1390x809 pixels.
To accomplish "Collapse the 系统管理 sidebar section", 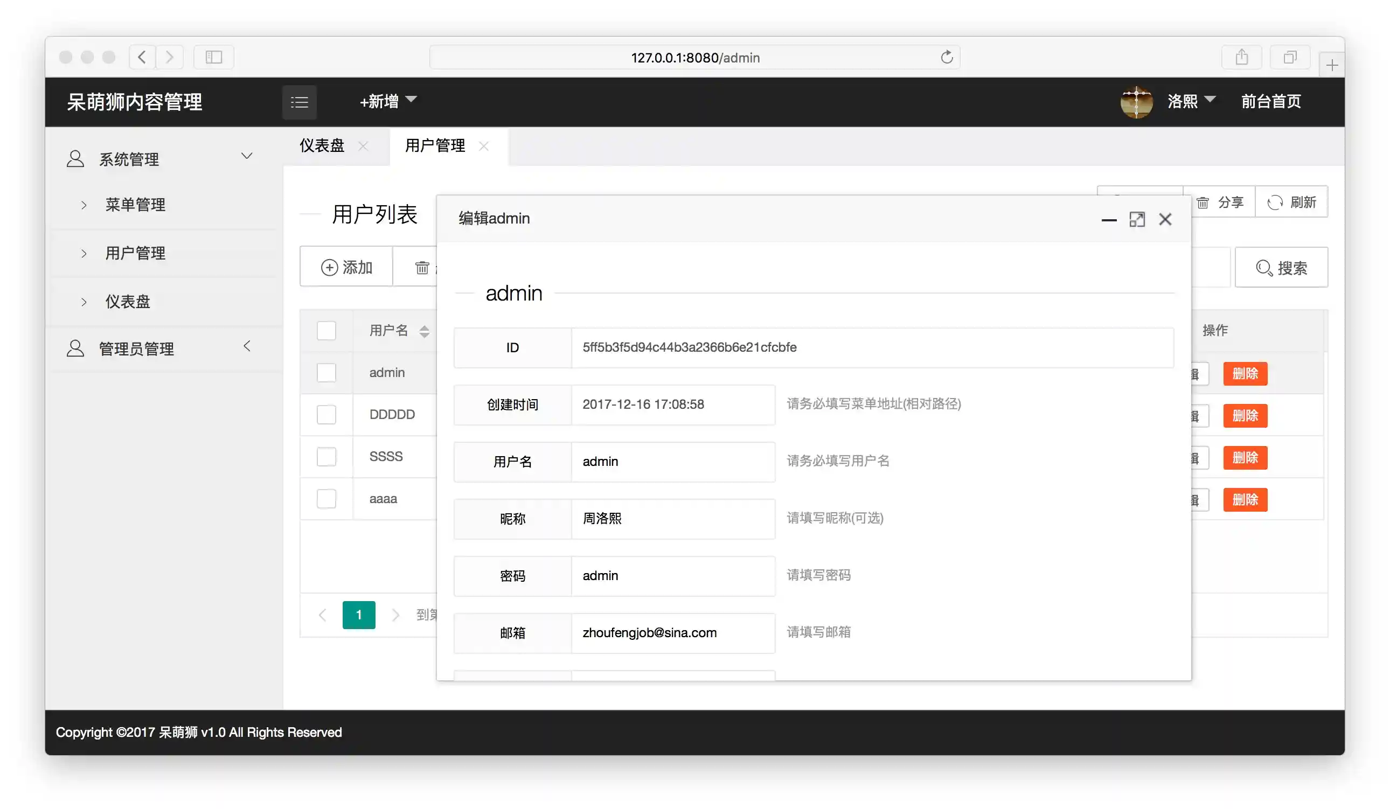I will point(247,156).
